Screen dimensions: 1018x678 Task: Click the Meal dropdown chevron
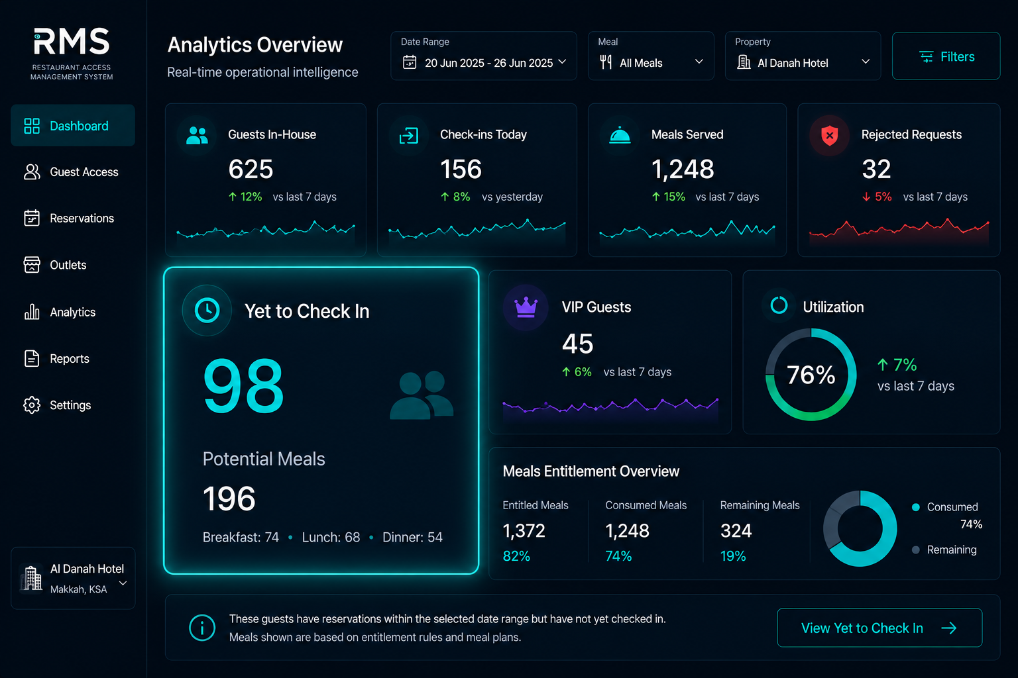tap(699, 62)
